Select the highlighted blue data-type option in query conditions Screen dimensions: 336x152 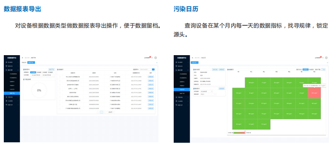33,72
